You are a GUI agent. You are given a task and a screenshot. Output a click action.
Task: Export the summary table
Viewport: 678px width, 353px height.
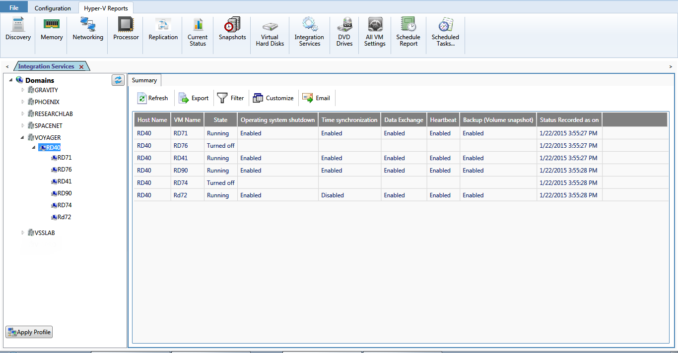tap(194, 98)
